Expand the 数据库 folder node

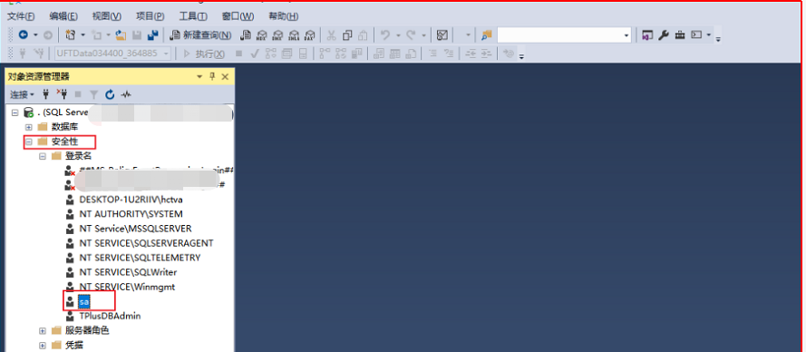point(29,127)
